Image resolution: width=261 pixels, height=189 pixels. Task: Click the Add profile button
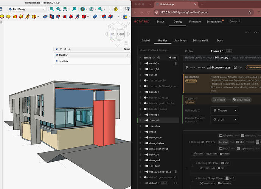[x=172, y=58]
